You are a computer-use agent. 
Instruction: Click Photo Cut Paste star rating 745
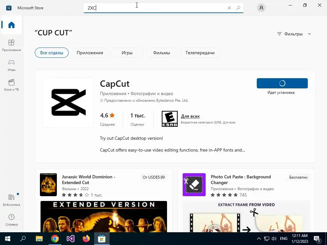[229, 195]
